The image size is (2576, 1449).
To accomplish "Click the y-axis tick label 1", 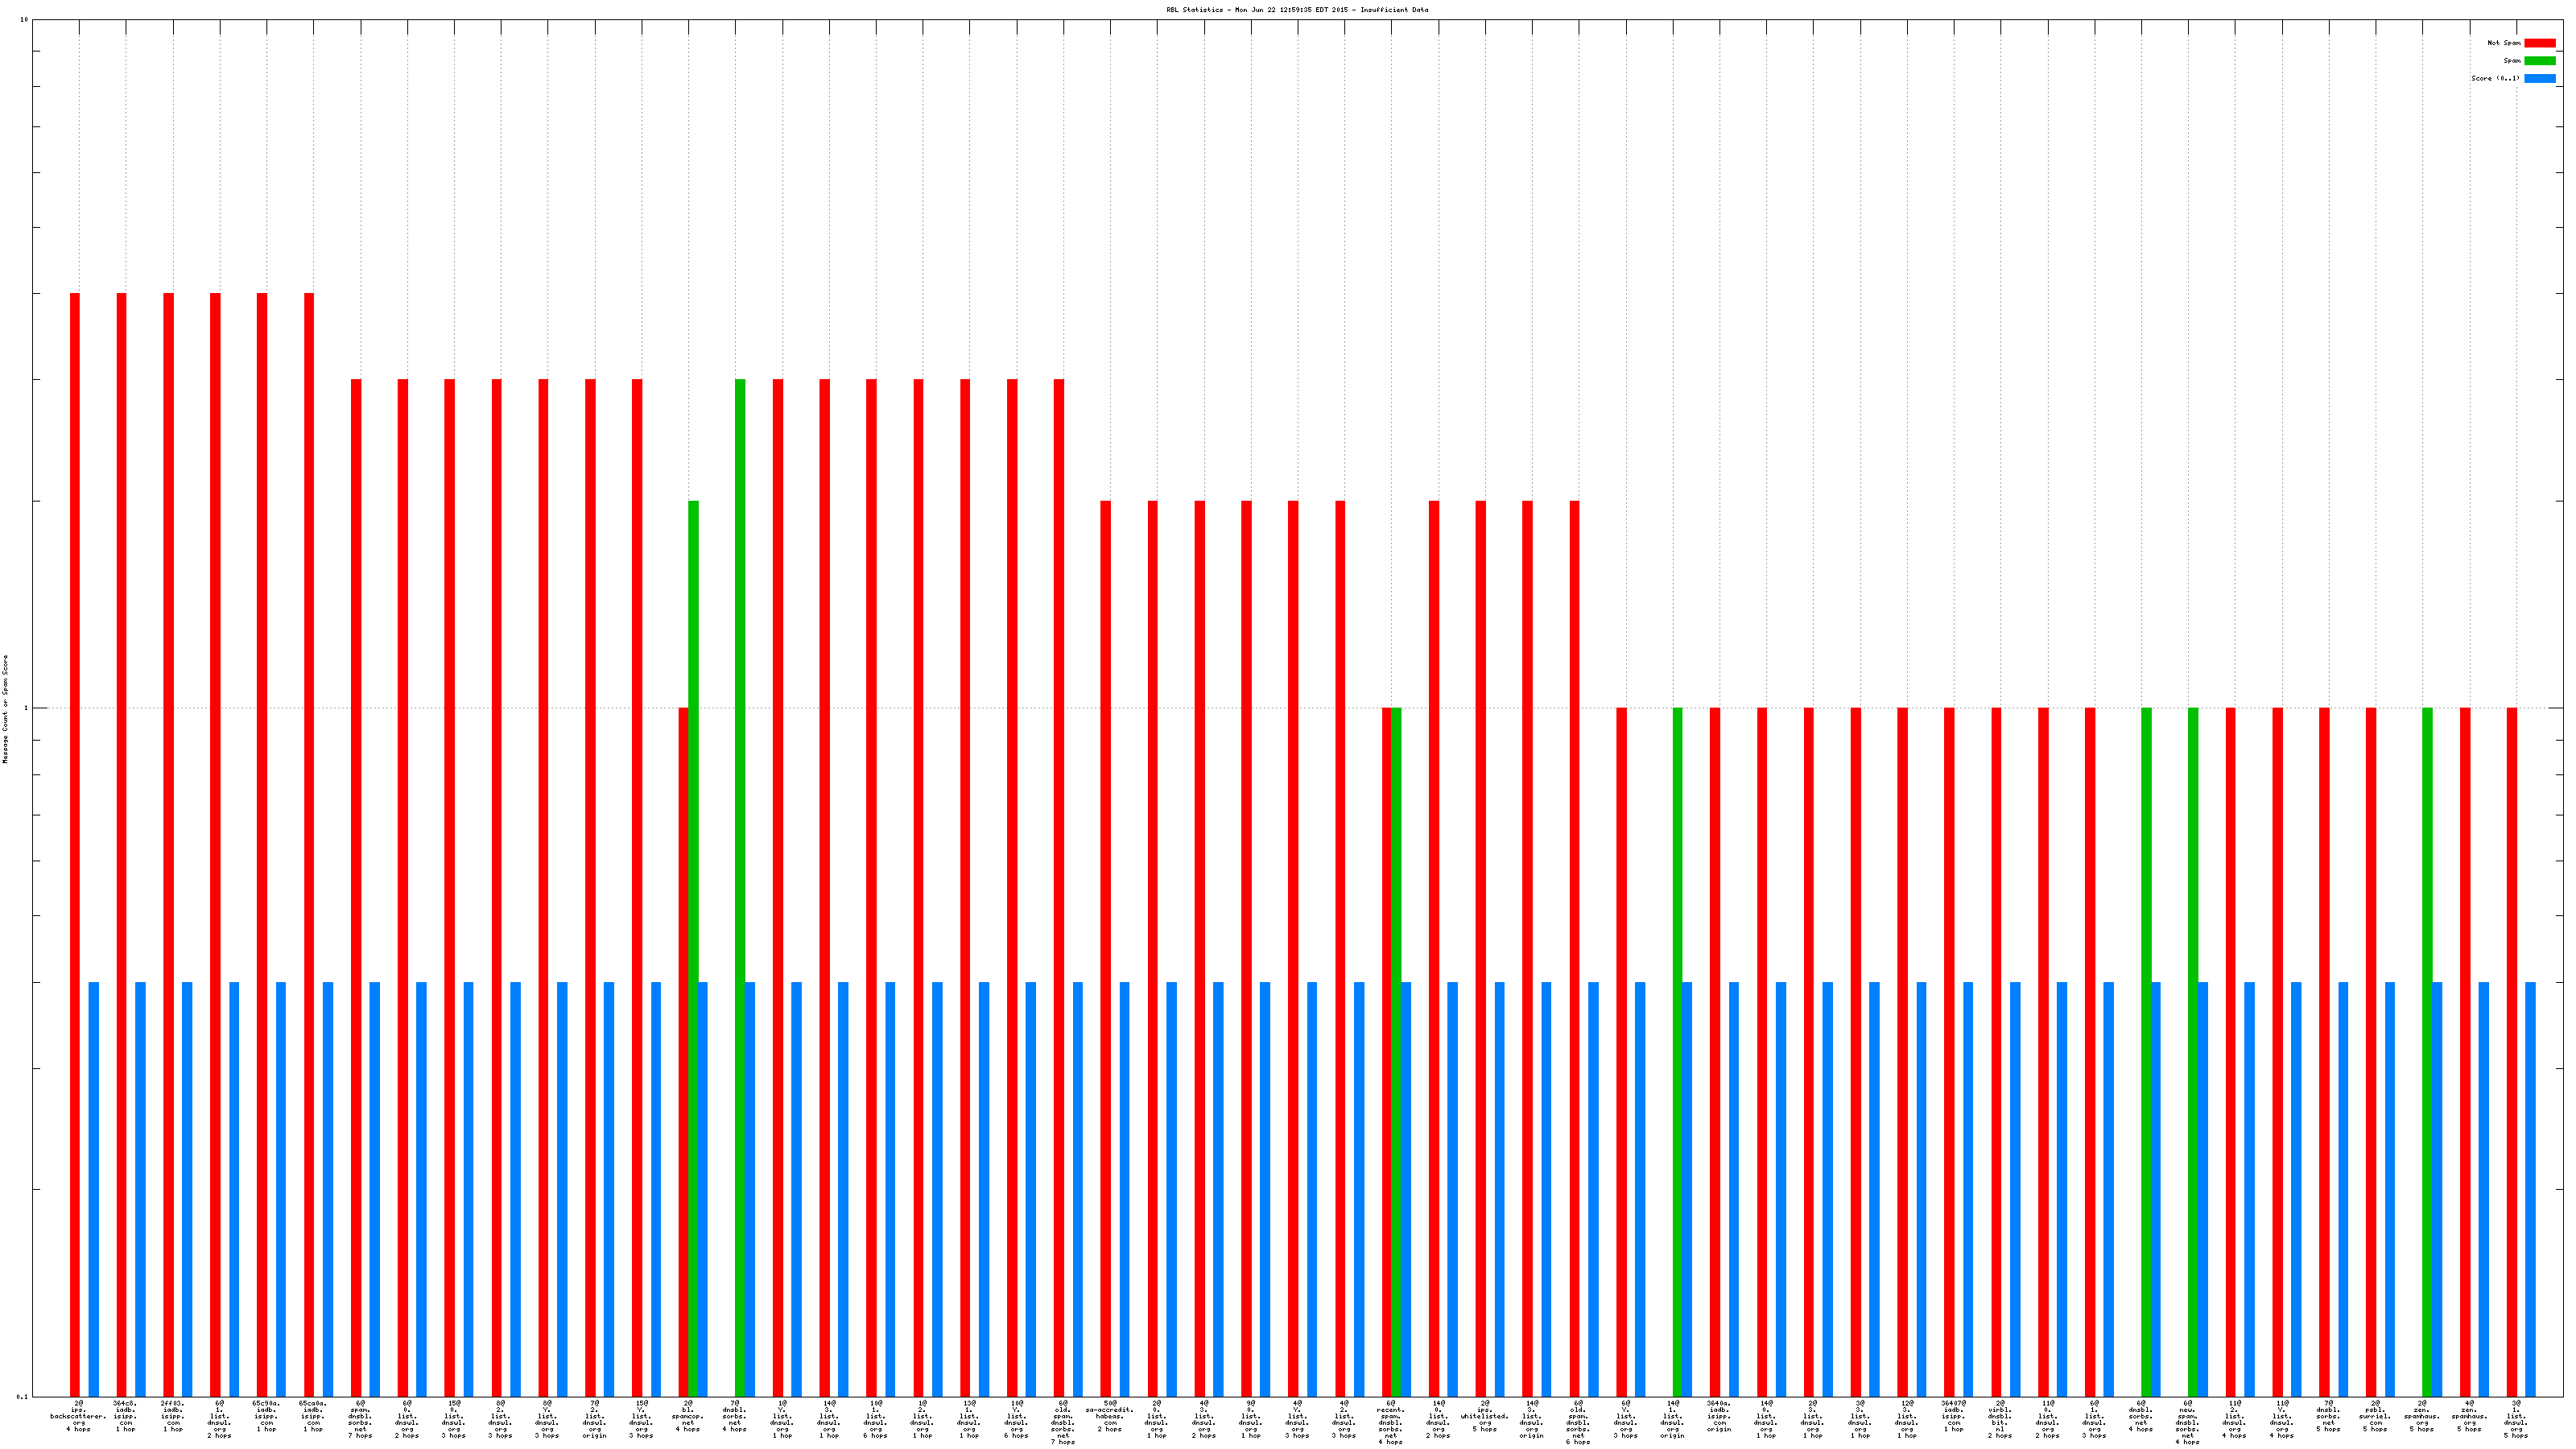I will tap(25, 708).
